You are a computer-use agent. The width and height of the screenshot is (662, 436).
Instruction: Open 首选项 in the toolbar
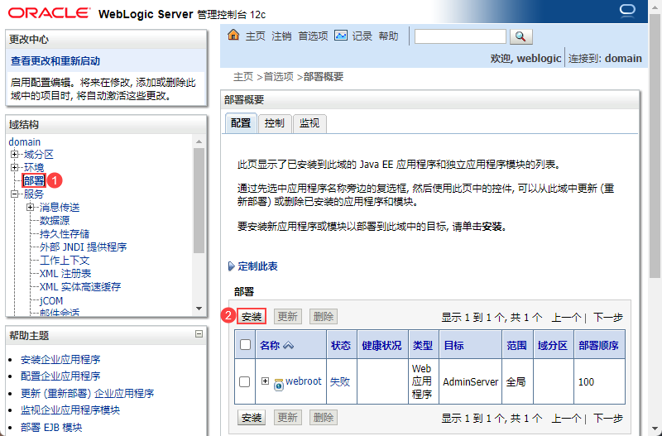click(313, 36)
